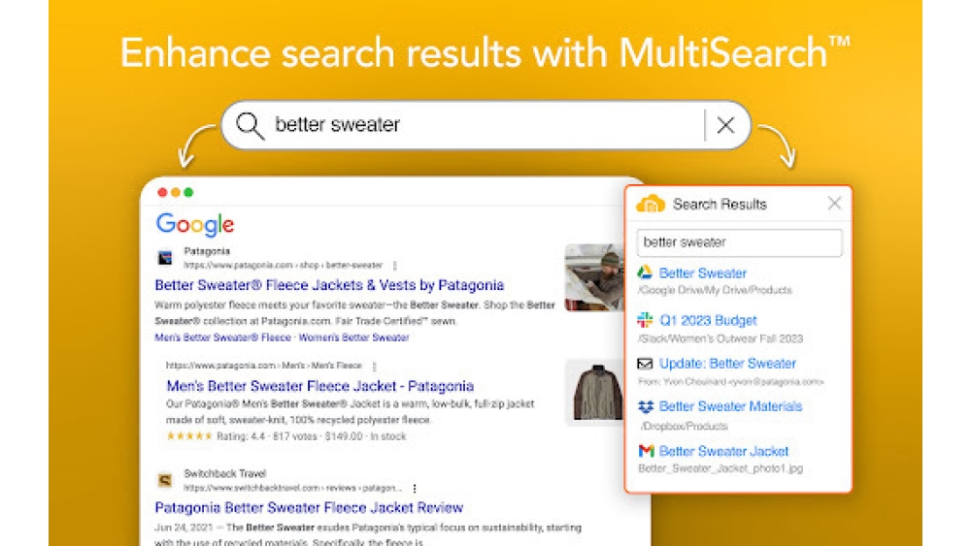The image size is (971, 546).
Task: Click the Google logo
Action: click(x=195, y=225)
